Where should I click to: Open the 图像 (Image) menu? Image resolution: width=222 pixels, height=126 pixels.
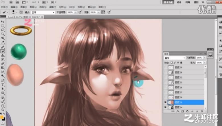coord(24,7)
